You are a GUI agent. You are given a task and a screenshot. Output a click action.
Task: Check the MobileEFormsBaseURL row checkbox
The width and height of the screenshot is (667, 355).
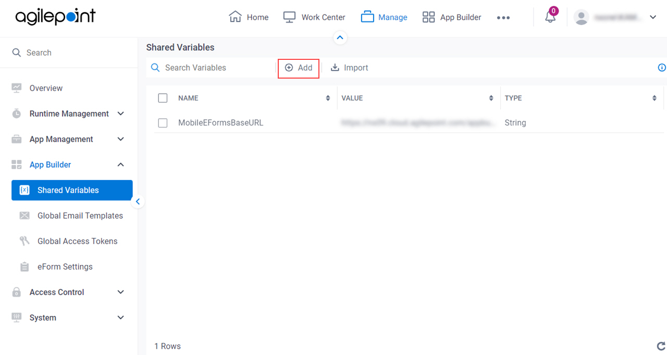coord(163,123)
